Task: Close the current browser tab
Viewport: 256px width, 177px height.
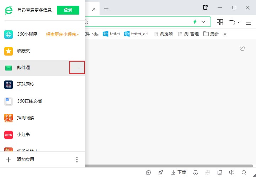Action: (94, 9)
